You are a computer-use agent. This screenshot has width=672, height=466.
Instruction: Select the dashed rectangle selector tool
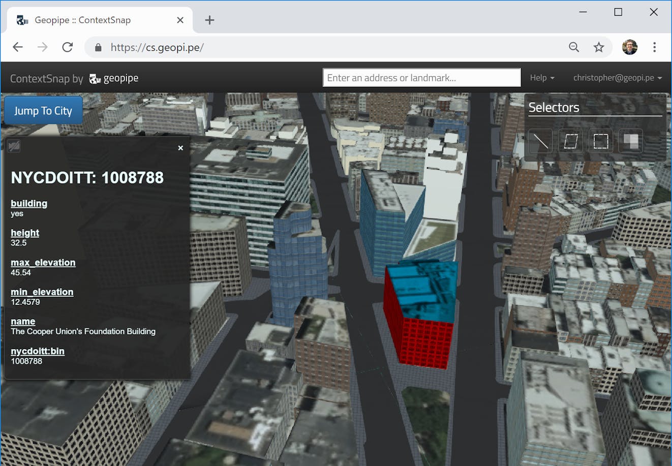point(600,141)
